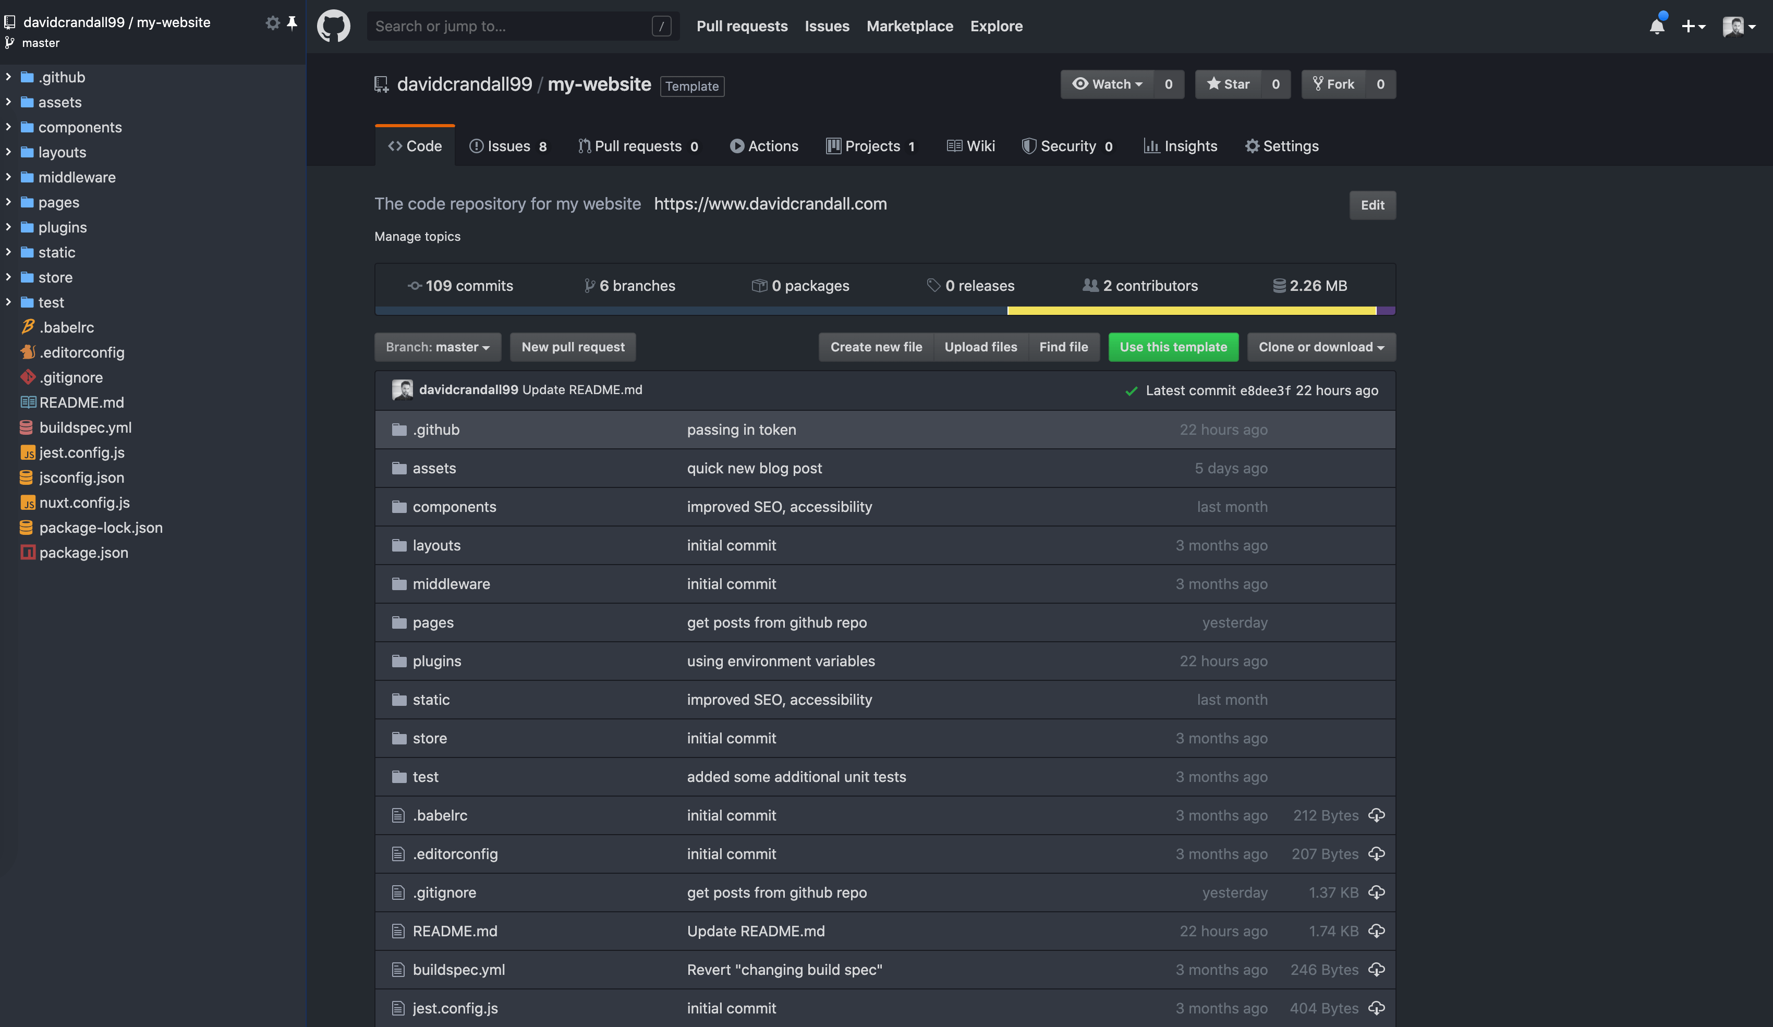Click the Insights tab icon
1773x1027 pixels.
click(x=1149, y=145)
